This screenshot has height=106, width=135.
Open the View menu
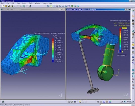[18, 3]
